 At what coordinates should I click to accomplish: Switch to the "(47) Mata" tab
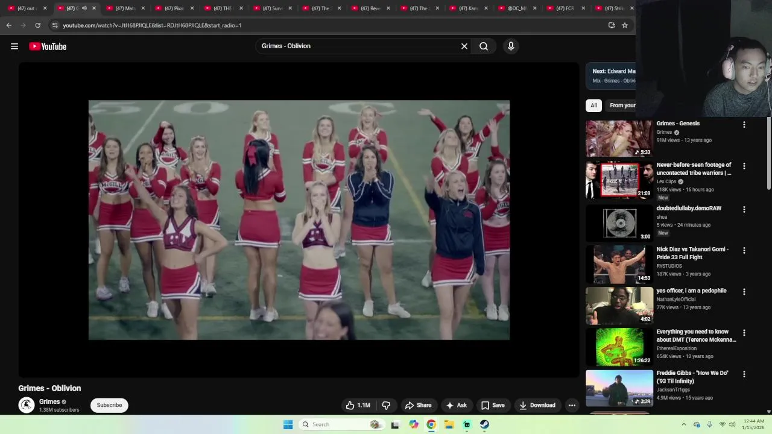(x=125, y=8)
